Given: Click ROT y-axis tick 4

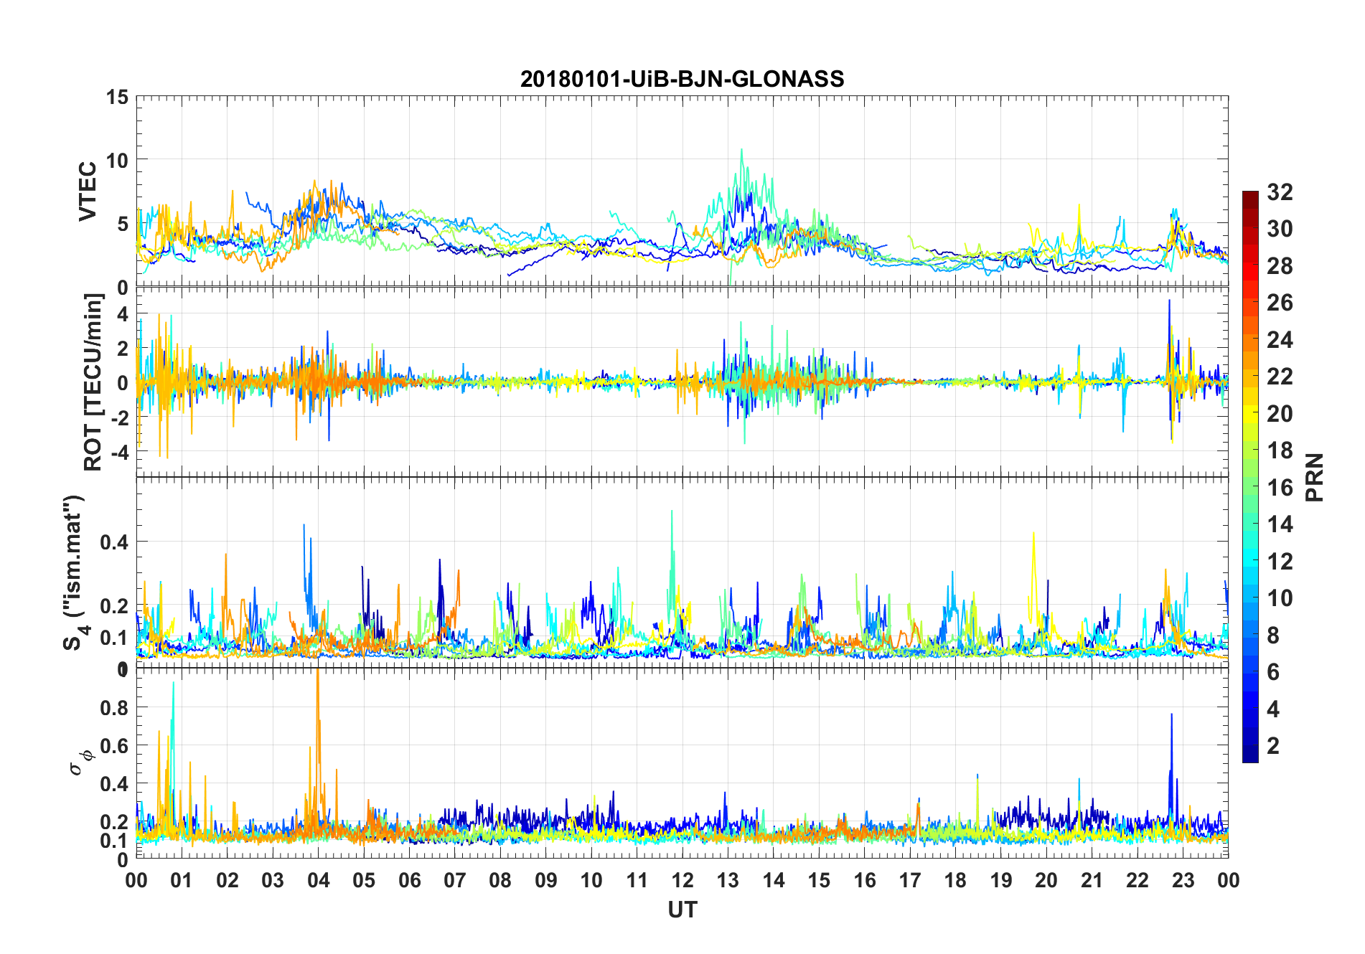Looking at the screenshot, I should [123, 313].
